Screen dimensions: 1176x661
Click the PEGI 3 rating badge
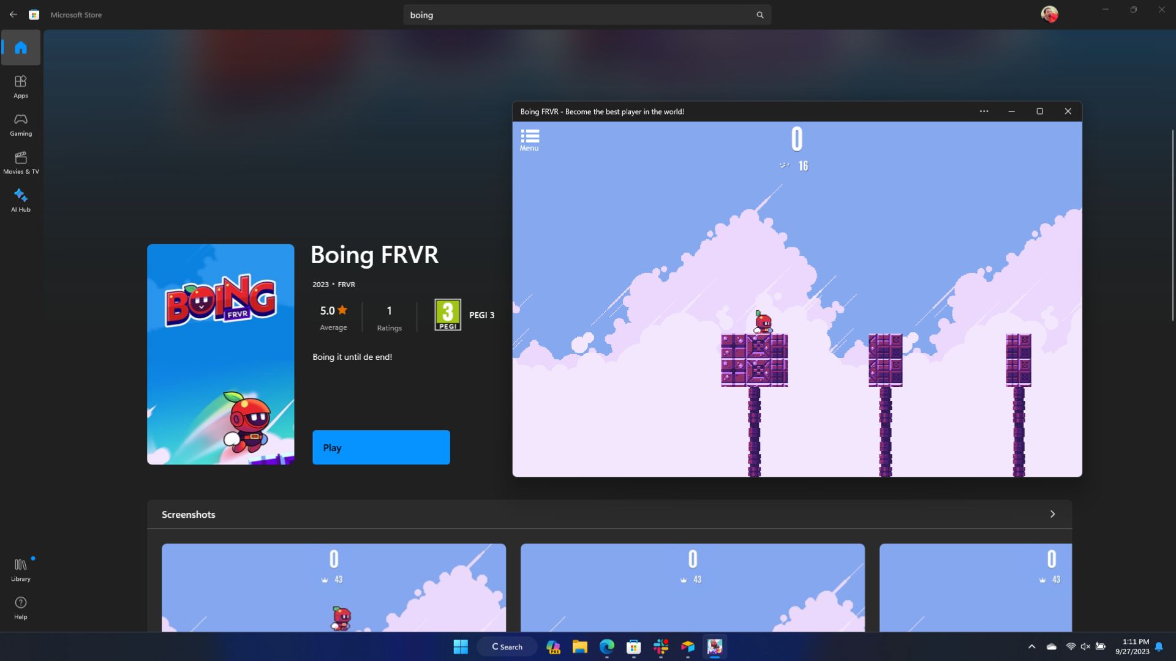(x=448, y=315)
